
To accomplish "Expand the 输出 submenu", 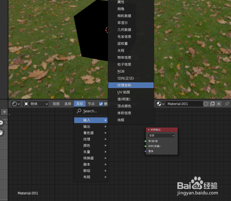I will coord(91,127).
